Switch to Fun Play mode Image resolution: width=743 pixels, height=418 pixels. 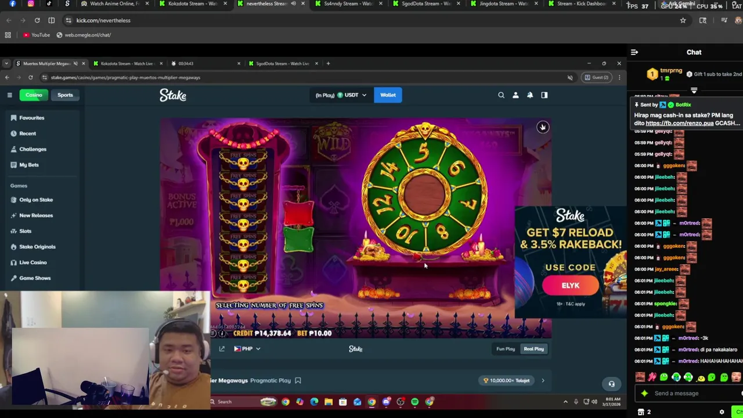click(x=506, y=349)
